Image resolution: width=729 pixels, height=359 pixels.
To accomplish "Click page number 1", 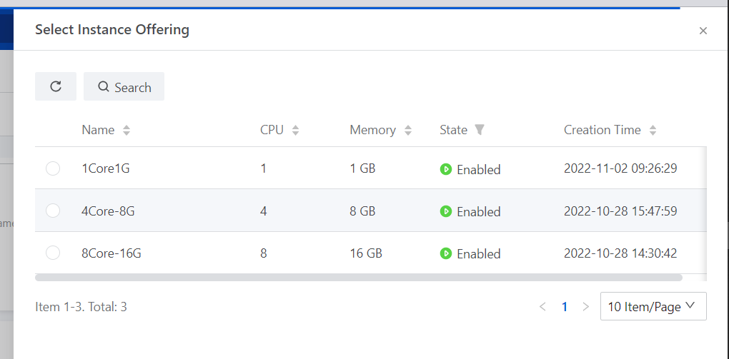I will coord(565,307).
